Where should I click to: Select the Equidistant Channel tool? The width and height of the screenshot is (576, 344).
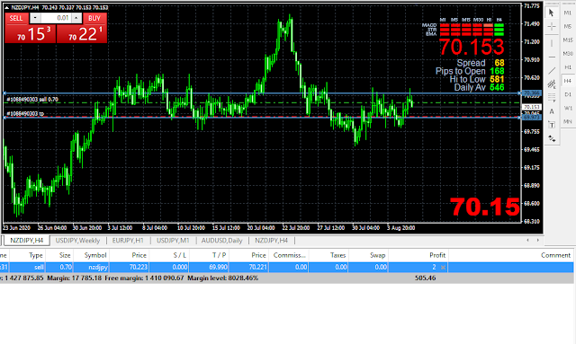click(x=552, y=84)
